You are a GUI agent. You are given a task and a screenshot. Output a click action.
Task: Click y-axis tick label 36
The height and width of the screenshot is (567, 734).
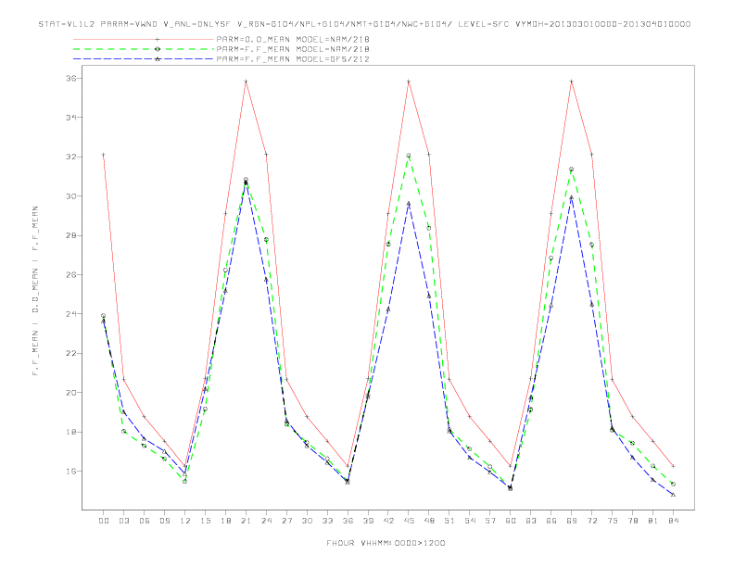click(71, 78)
